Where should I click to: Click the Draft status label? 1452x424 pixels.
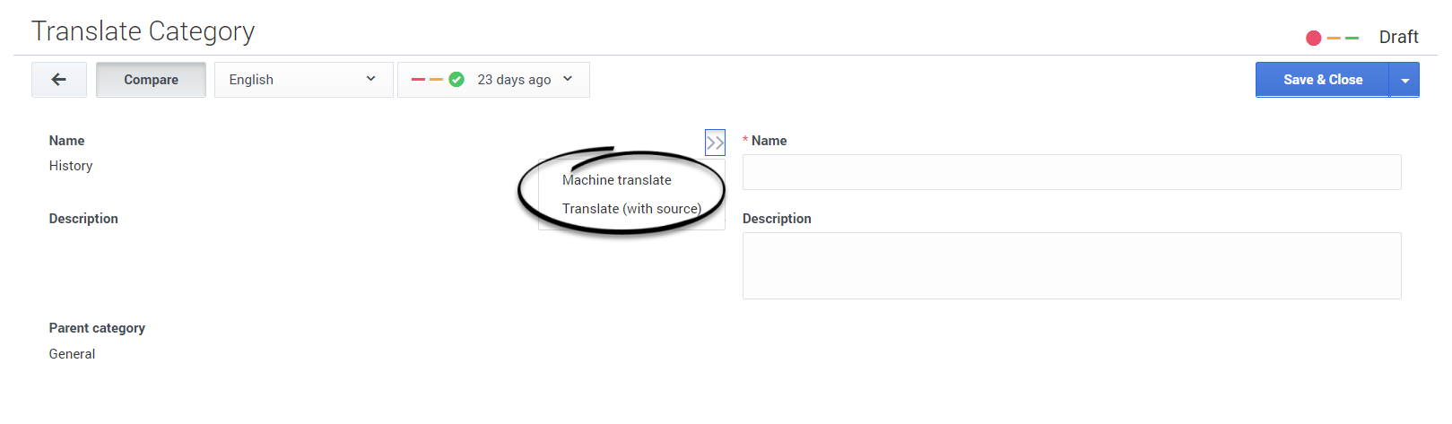[x=1398, y=37]
